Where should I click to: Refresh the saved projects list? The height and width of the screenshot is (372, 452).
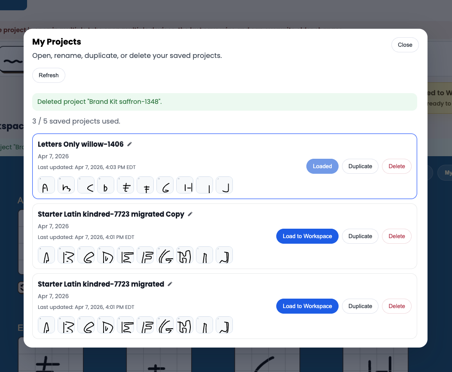(x=49, y=75)
